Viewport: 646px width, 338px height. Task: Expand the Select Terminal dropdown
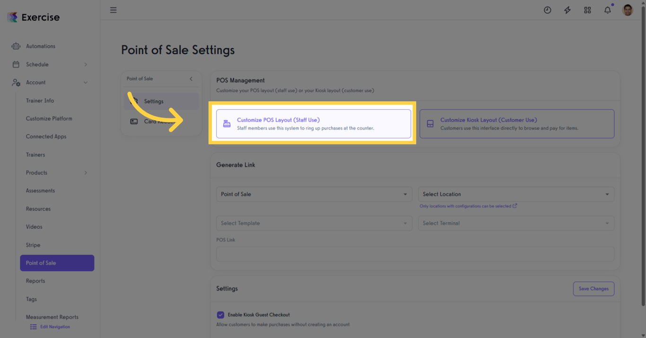pos(516,223)
